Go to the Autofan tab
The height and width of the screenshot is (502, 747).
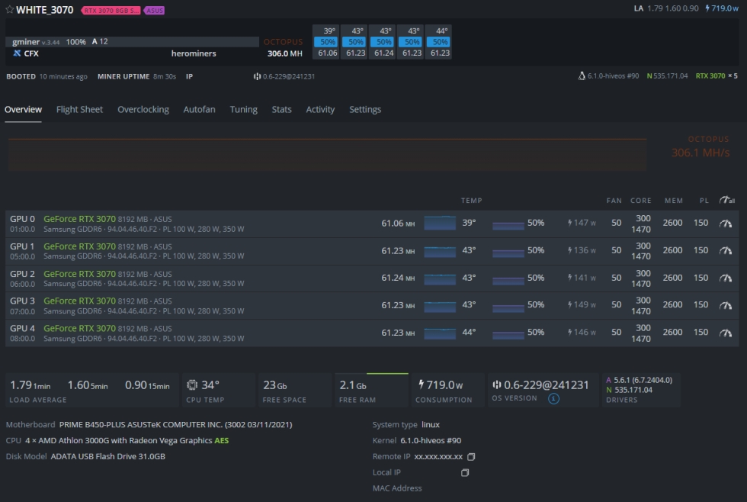pyautogui.click(x=199, y=110)
